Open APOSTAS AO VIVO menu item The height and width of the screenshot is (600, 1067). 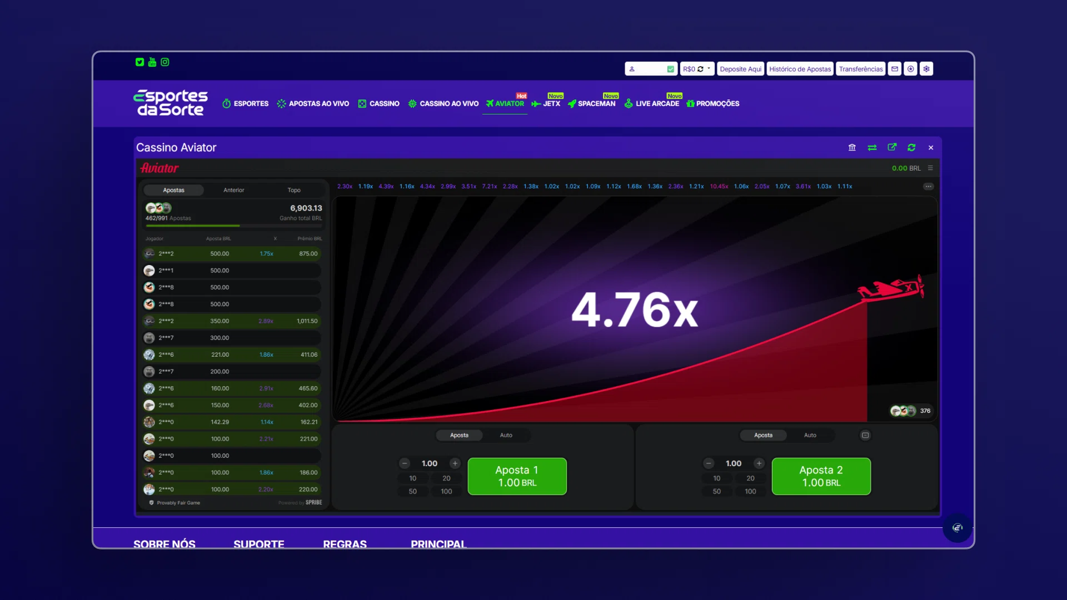[313, 103]
